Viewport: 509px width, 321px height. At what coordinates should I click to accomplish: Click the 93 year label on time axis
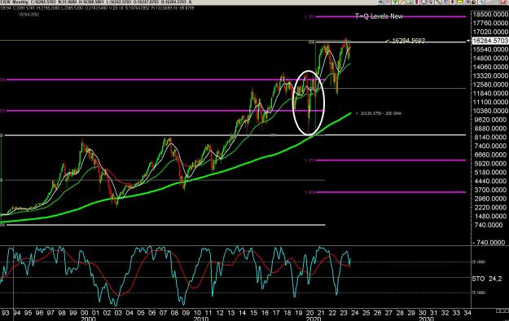[x=6, y=313]
